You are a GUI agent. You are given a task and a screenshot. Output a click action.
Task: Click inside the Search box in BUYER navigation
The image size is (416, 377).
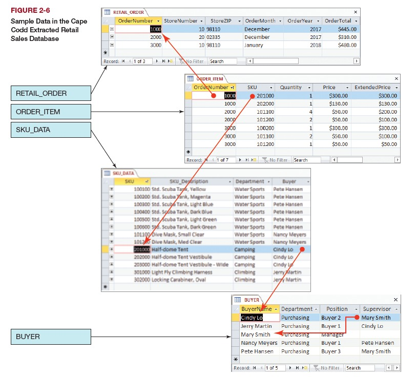[x=359, y=368]
